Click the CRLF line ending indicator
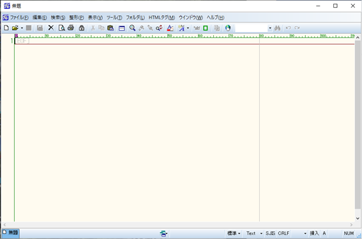 pos(283,233)
